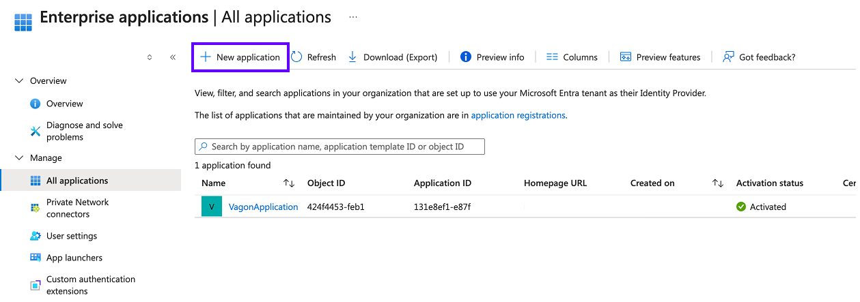
Task: Click the Preview info circle icon
Action: (466, 57)
